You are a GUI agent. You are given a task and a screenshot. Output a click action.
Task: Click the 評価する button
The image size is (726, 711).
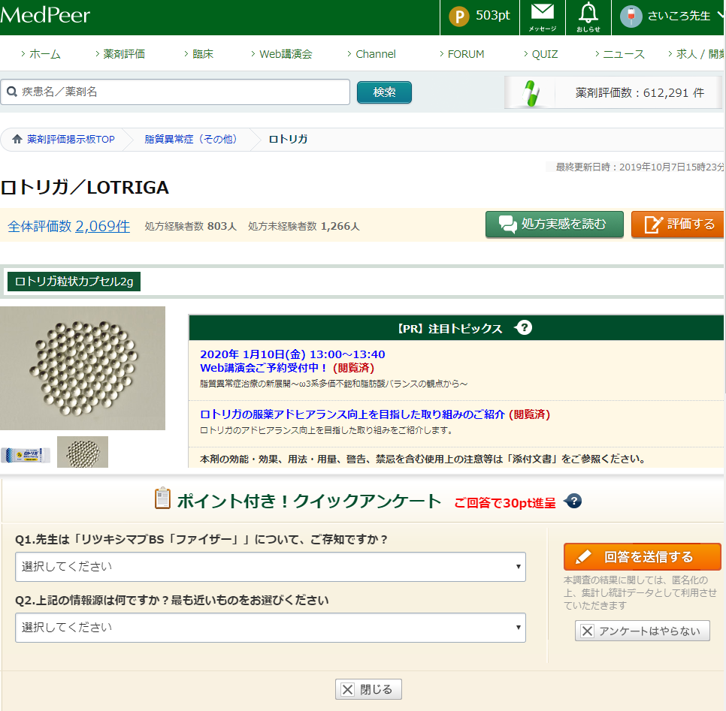(679, 224)
